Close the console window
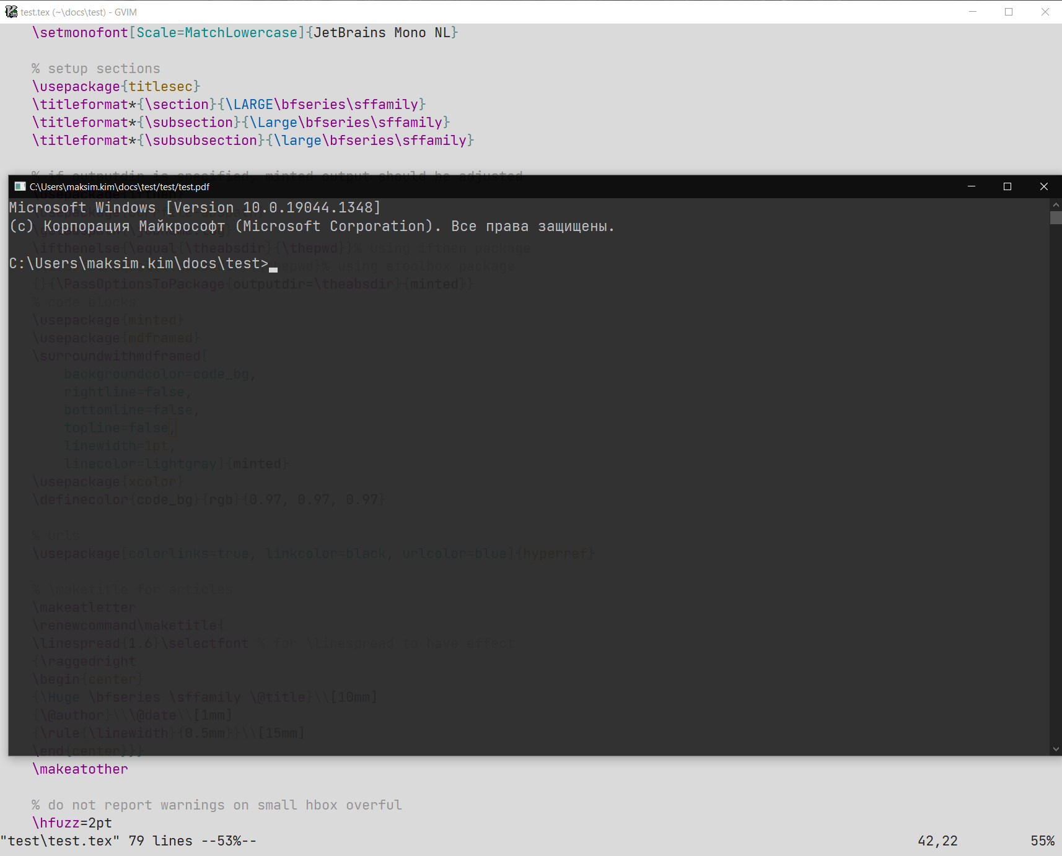This screenshot has width=1062, height=856. click(1043, 186)
